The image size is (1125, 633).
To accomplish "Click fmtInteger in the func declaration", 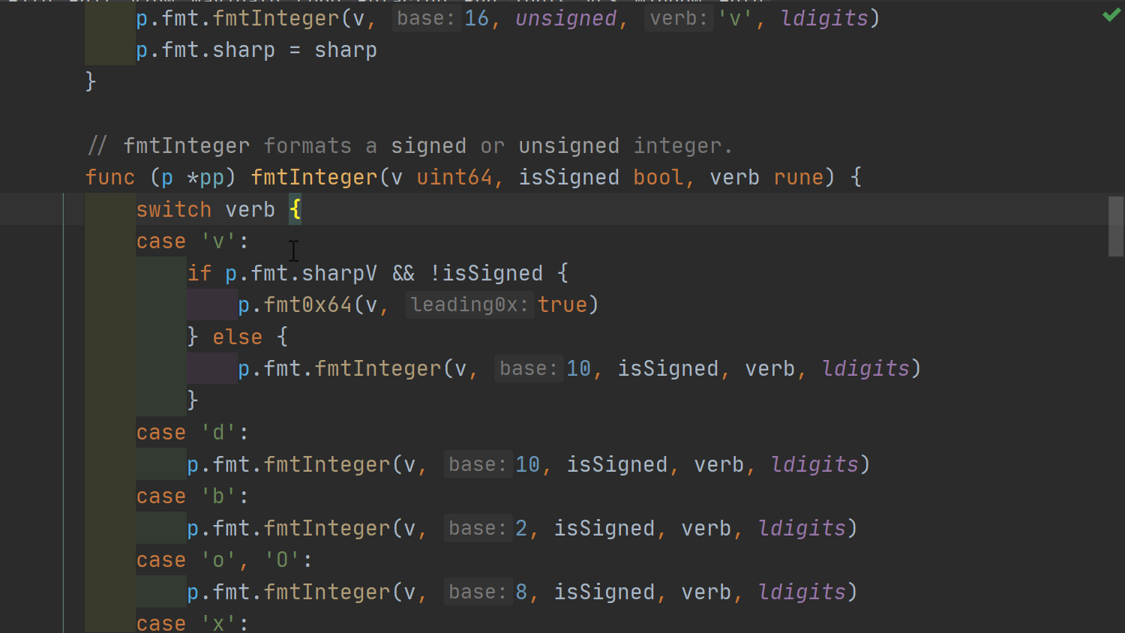I will 314,178.
